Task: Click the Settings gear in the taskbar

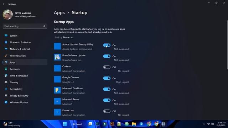Action: 163,124
